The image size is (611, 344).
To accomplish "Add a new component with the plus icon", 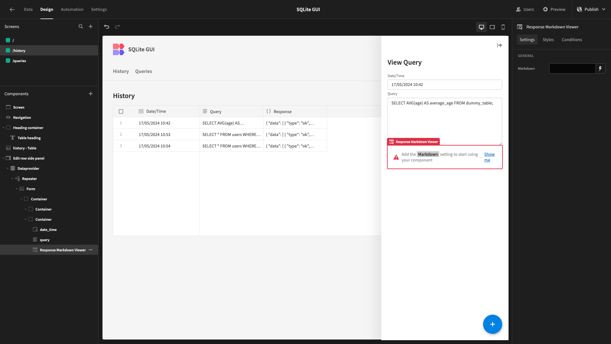I will (x=91, y=94).
